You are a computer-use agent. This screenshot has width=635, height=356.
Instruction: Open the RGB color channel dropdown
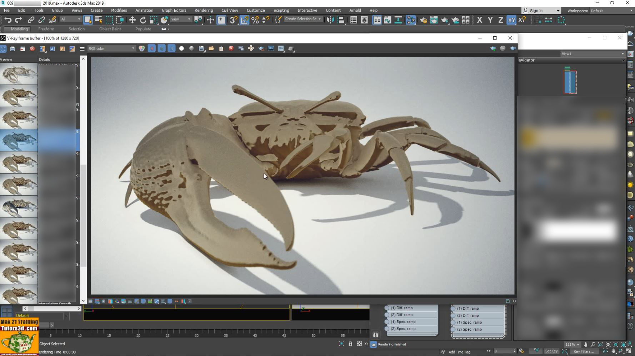pyautogui.click(x=111, y=48)
